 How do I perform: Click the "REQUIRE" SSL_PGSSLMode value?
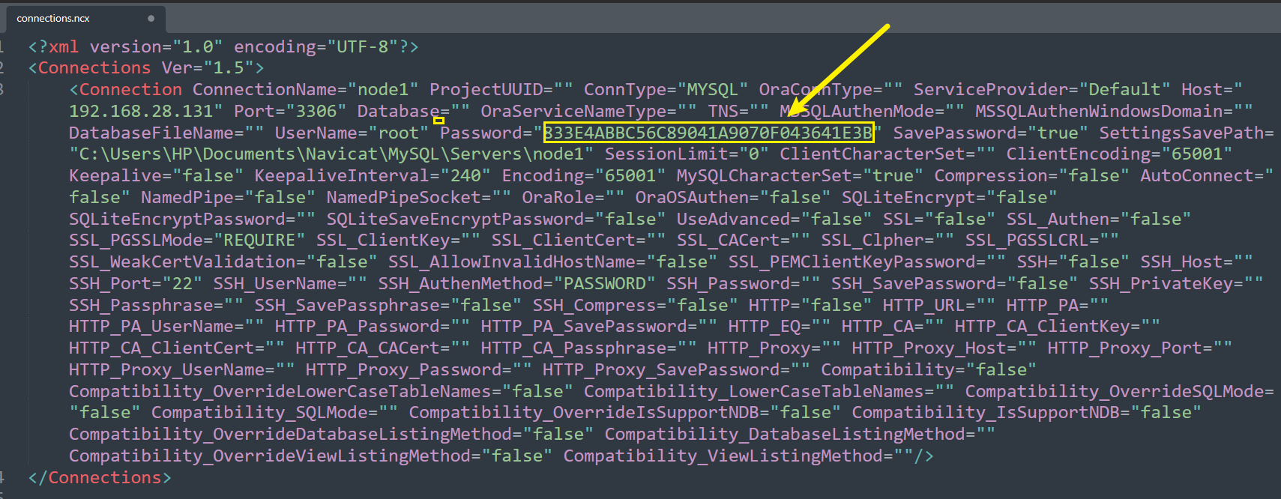click(259, 240)
